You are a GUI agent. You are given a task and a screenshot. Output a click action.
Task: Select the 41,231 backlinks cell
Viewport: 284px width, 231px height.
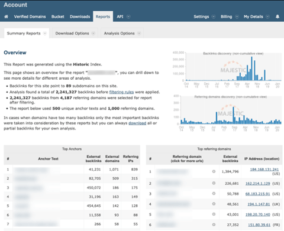(x=95, y=170)
